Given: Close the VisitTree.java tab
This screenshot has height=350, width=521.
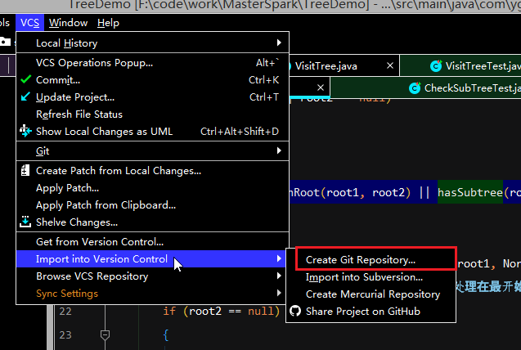Looking at the screenshot, I should (x=390, y=65).
